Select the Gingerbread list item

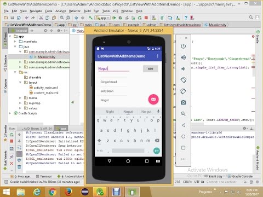coord(112,82)
